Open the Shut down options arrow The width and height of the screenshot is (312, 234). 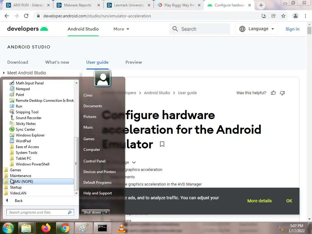[106, 212]
